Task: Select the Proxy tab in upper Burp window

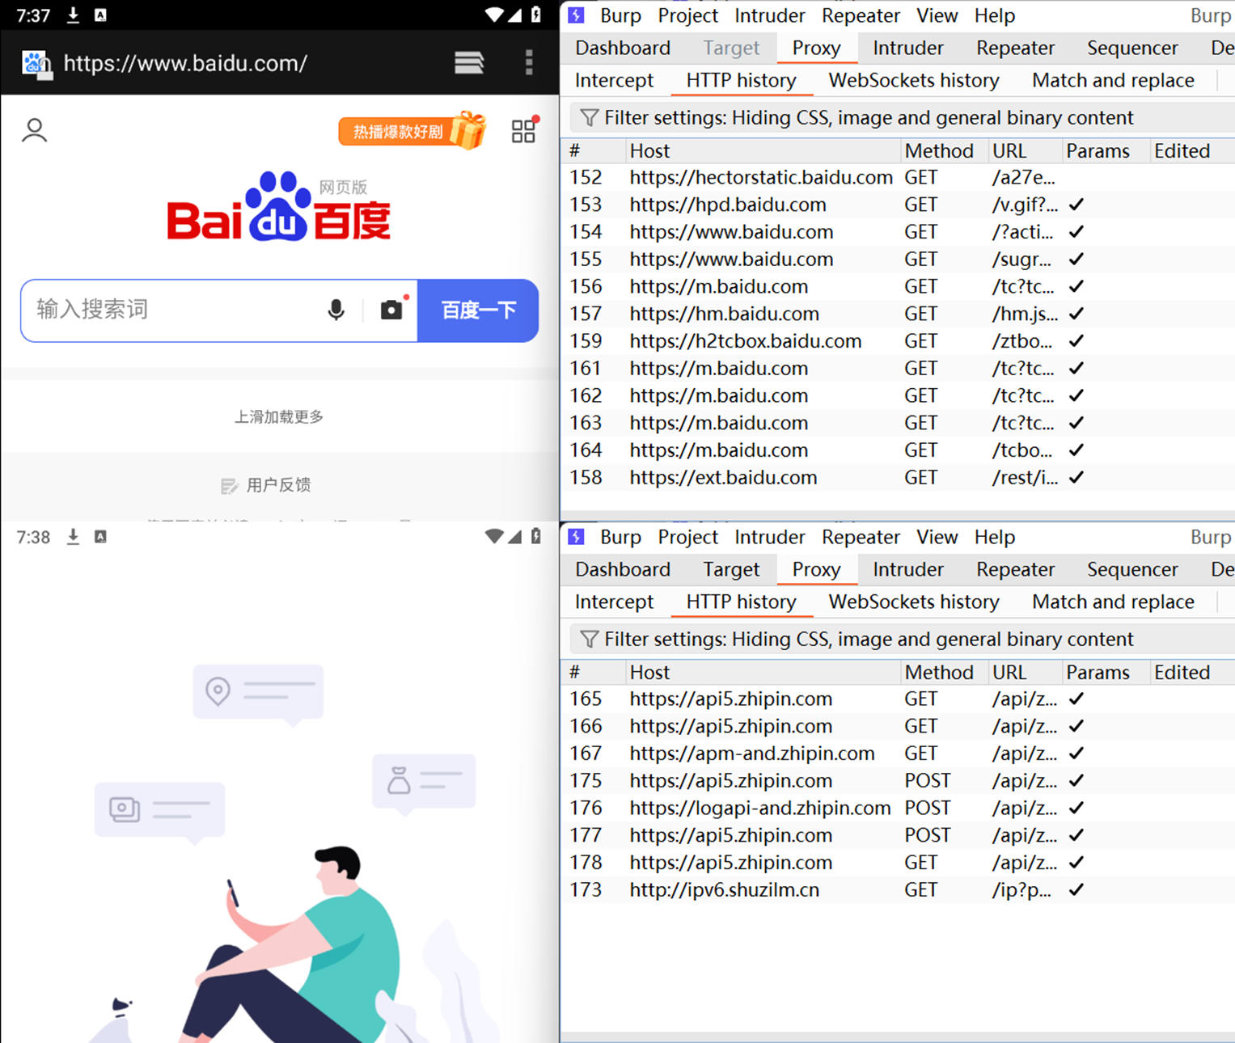Action: [x=816, y=48]
